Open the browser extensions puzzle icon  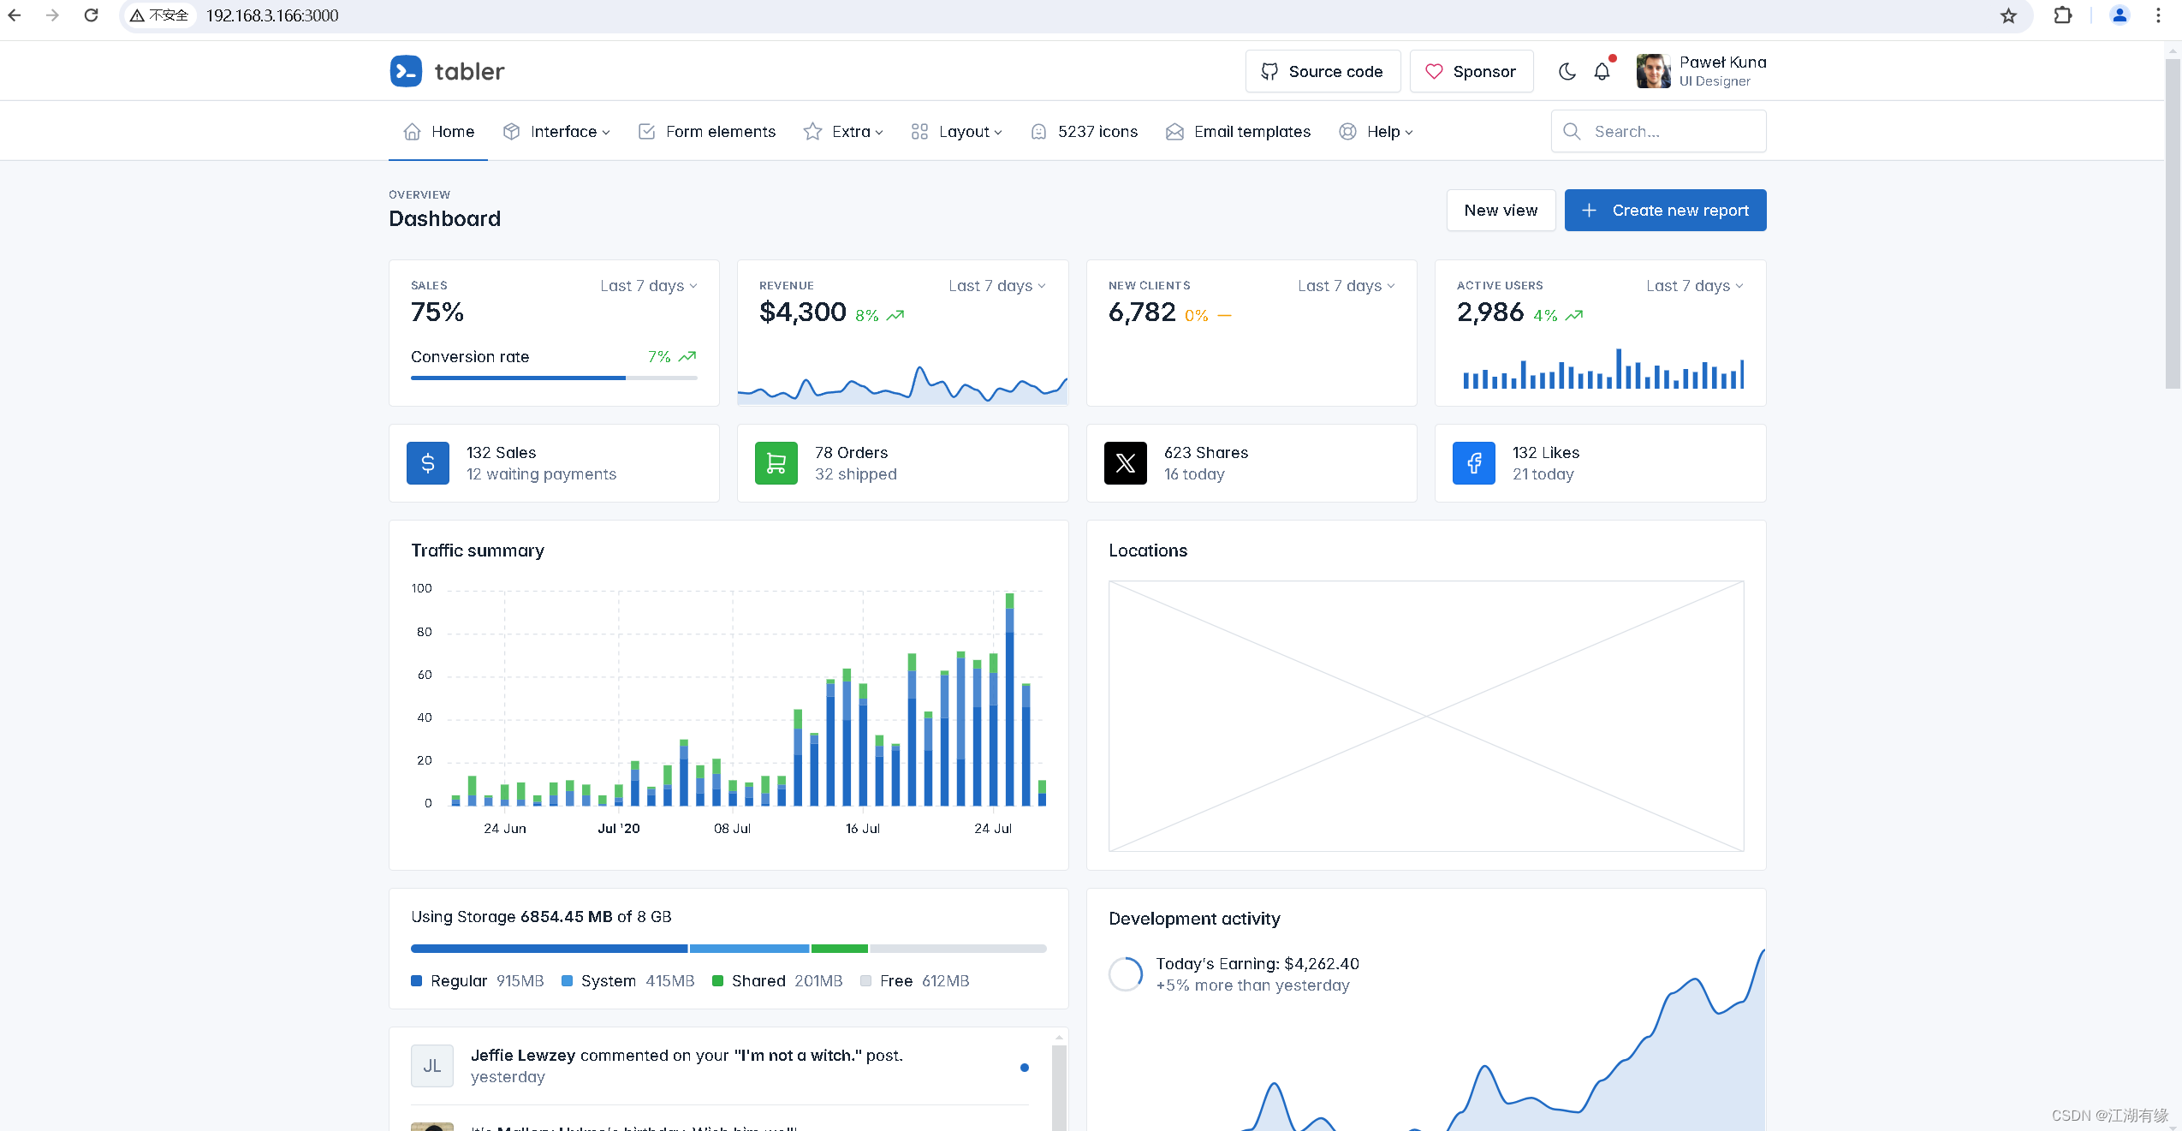click(2063, 15)
